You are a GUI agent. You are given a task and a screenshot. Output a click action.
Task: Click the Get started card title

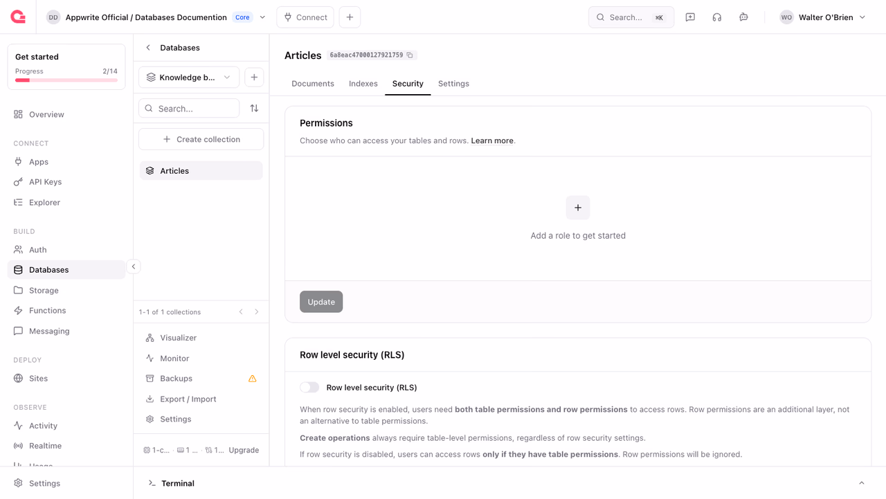click(x=37, y=57)
